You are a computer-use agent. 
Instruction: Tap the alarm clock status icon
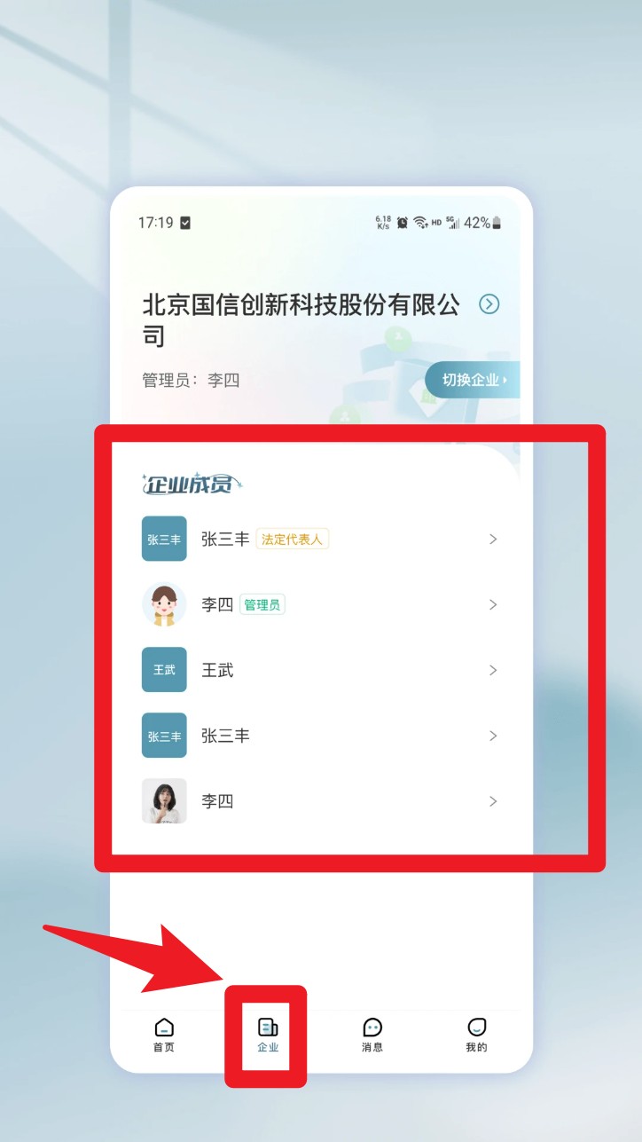click(403, 223)
